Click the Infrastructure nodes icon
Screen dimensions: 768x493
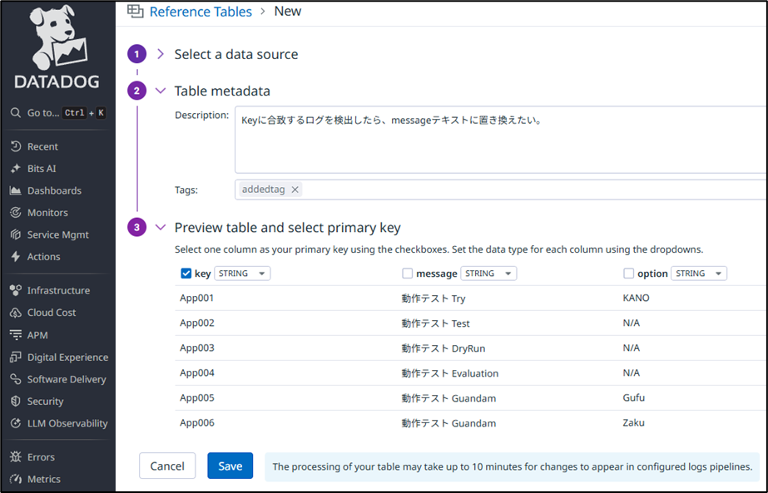[x=16, y=291]
